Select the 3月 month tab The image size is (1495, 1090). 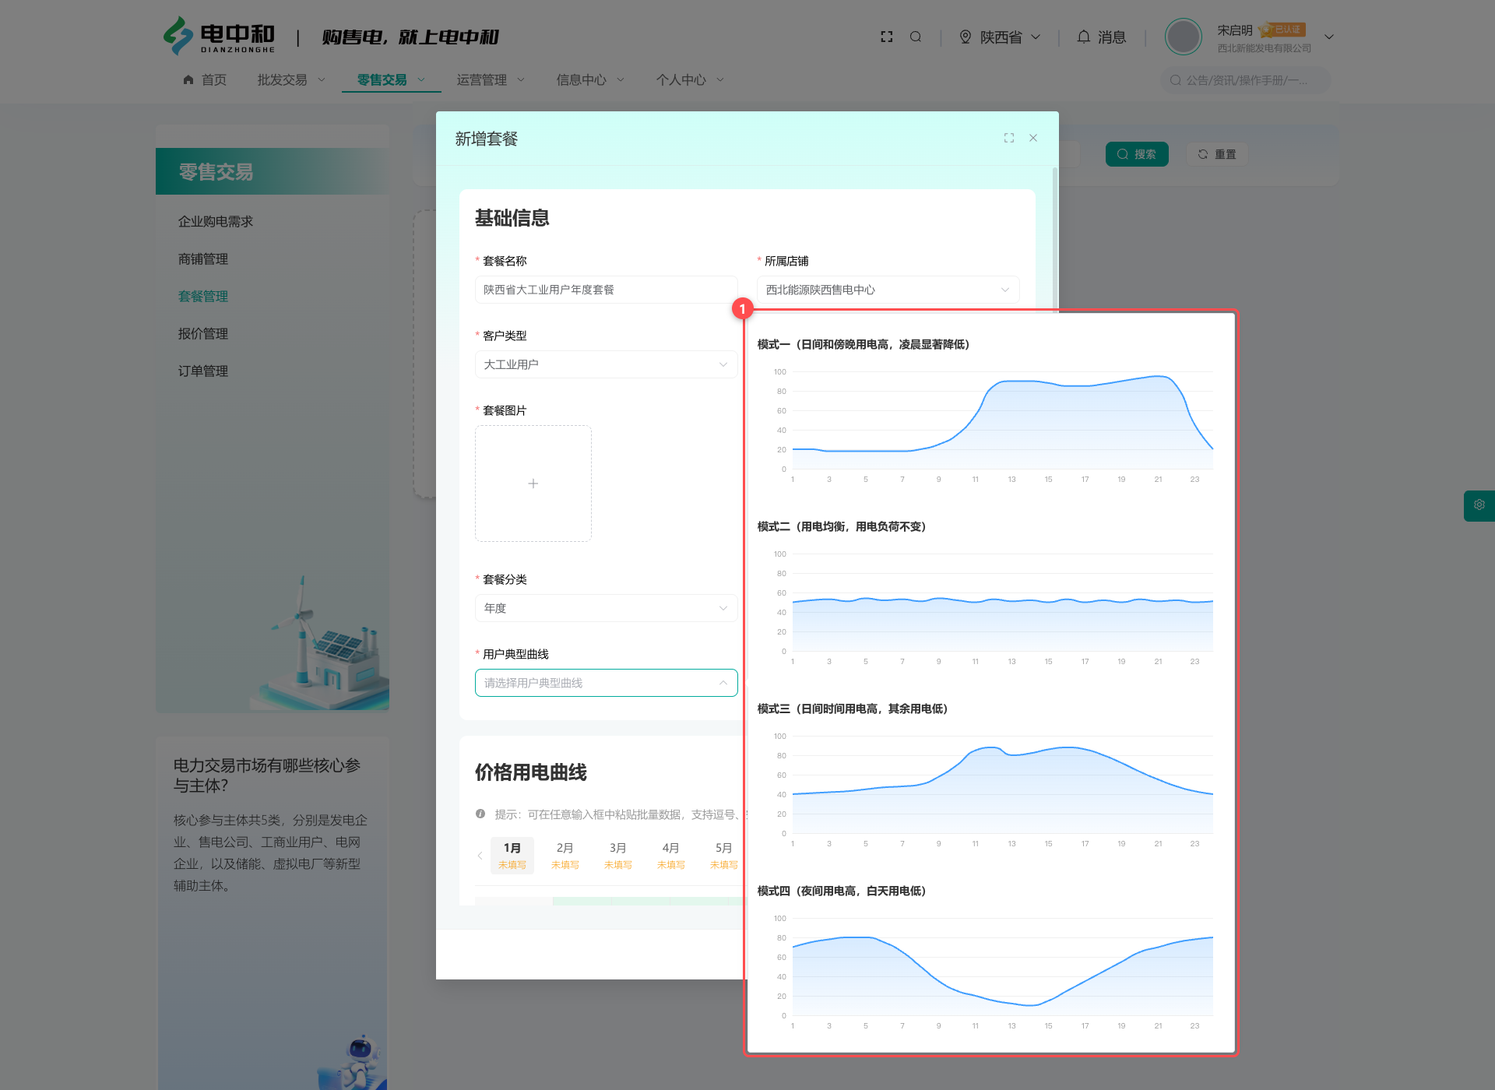point(618,856)
